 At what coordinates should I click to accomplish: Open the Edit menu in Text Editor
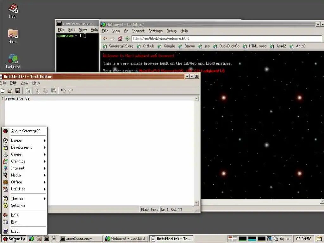tap(13, 83)
